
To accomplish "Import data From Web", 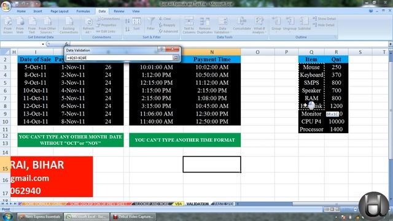I will pos(20,25).
